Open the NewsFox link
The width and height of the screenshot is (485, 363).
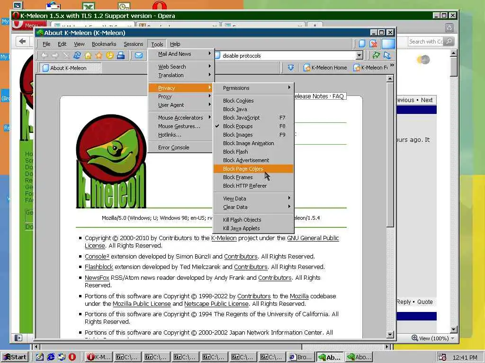(97, 277)
